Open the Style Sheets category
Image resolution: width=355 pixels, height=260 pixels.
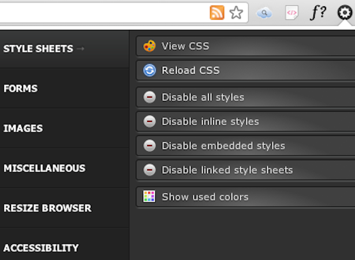pos(64,49)
